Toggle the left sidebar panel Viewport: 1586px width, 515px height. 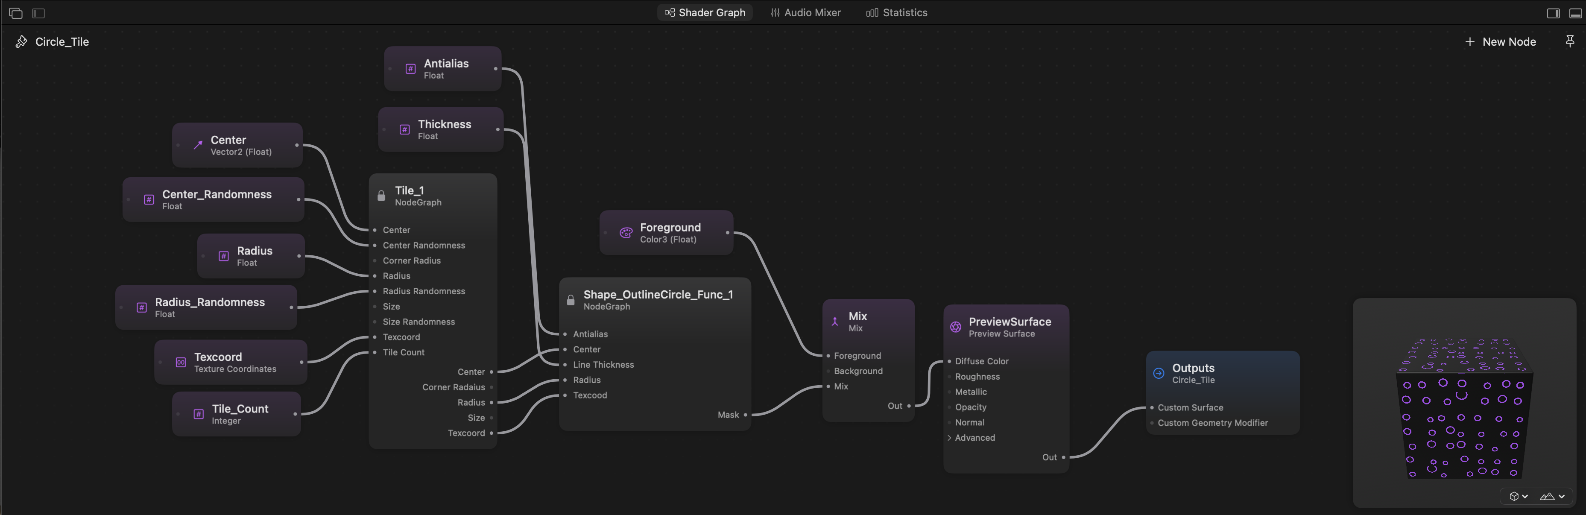(x=38, y=13)
